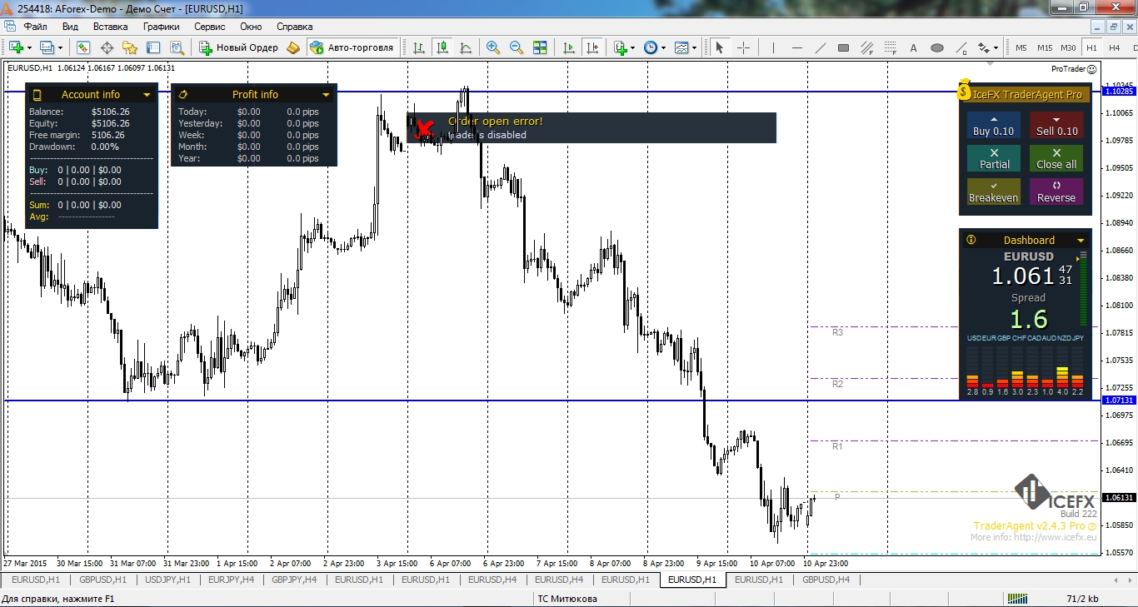Select the horizontal line tool
The height and width of the screenshot is (607, 1138).
pos(796,47)
